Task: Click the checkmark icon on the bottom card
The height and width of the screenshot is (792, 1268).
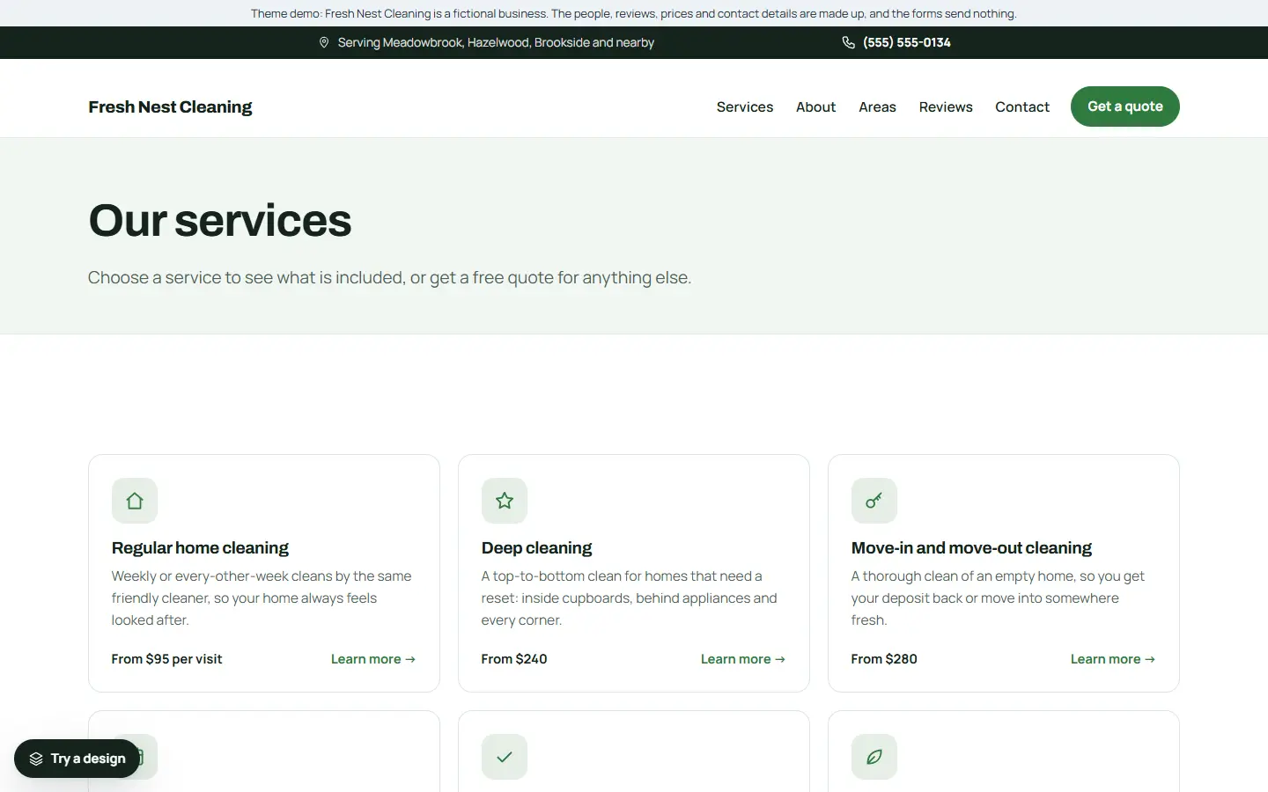Action: [x=505, y=757]
